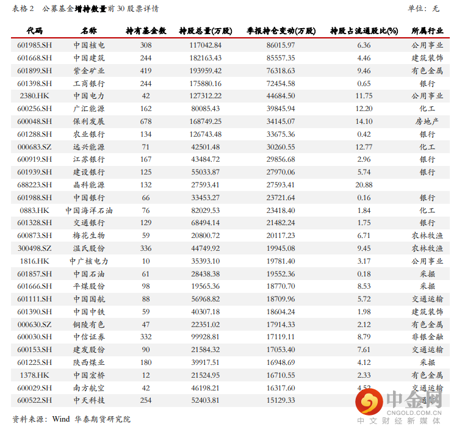Select the name 紫金矿业
The image size is (451, 432).
(x=89, y=71)
